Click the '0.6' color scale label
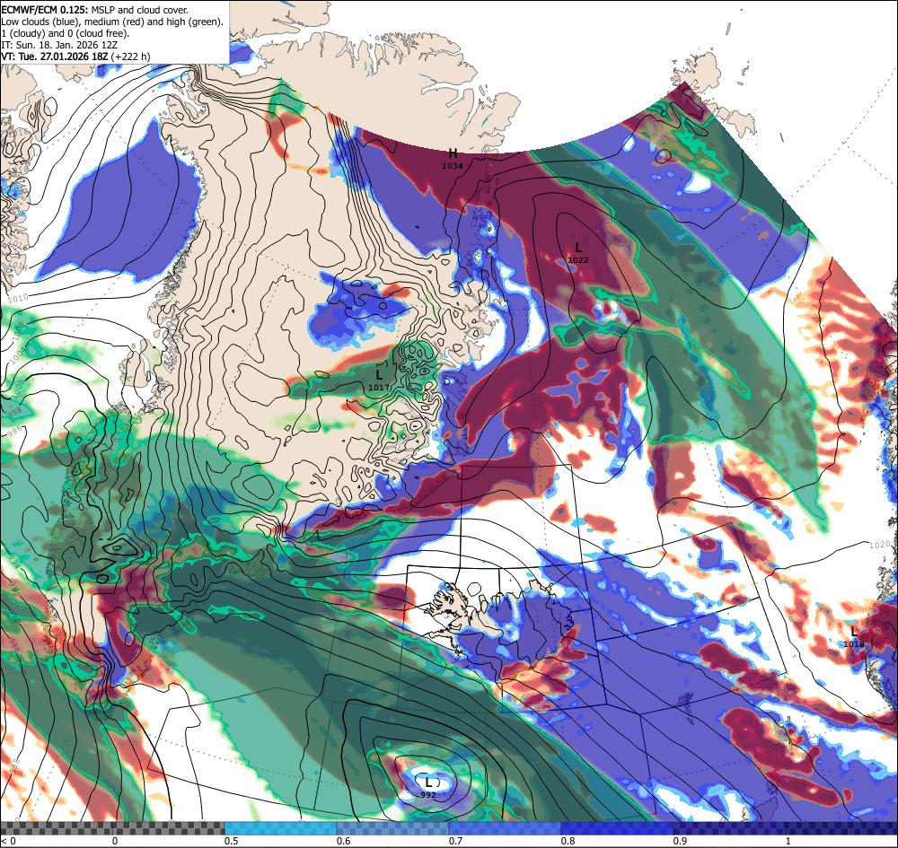 (344, 841)
